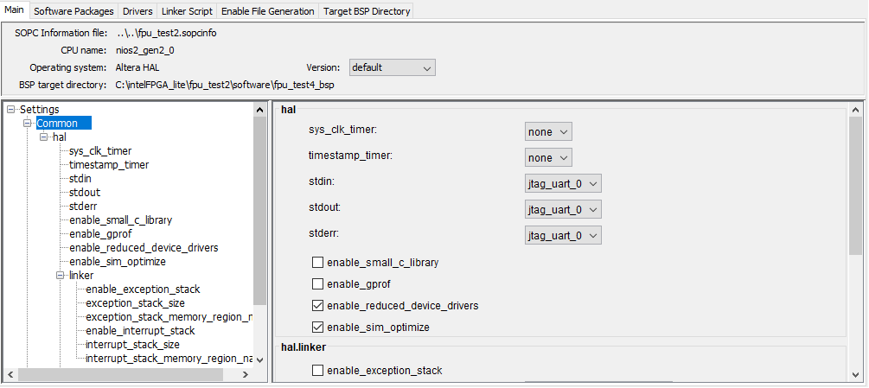Select the hal tree item
The width and height of the screenshot is (869, 388).
(x=60, y=137)
